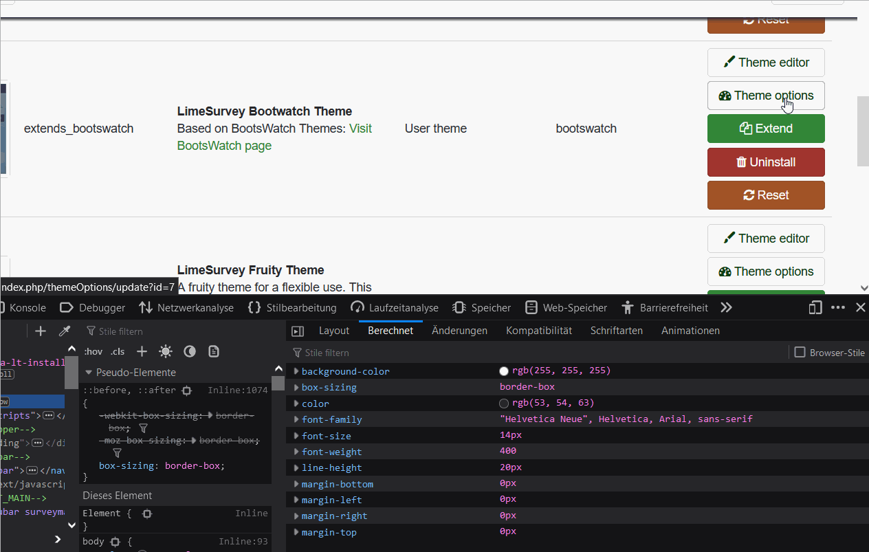The width and height of the screenshot is (869, 552).
Task: Toggle light color scheme simulation sun icon
Action: pyautogui.click(x=166, y=351)
